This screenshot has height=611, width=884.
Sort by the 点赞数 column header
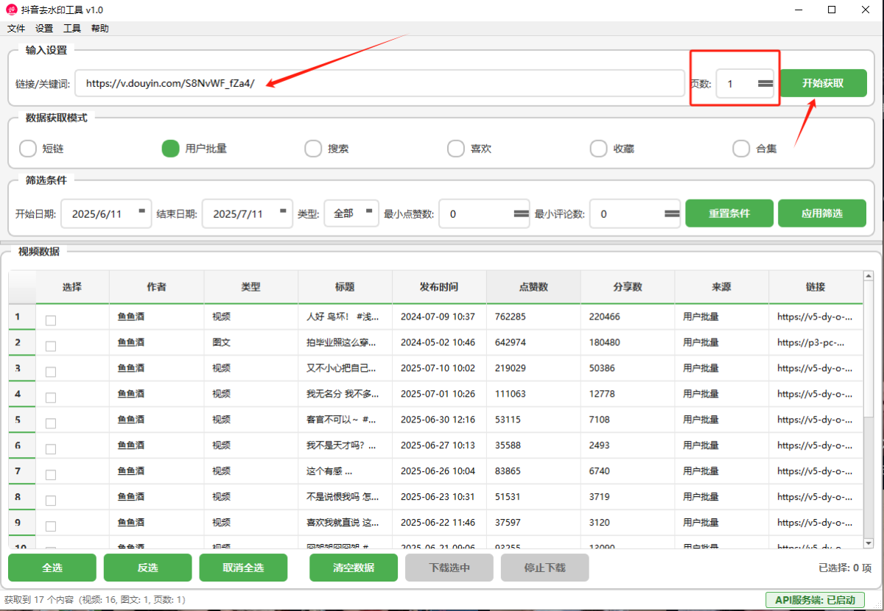click(x=533, y=287)
